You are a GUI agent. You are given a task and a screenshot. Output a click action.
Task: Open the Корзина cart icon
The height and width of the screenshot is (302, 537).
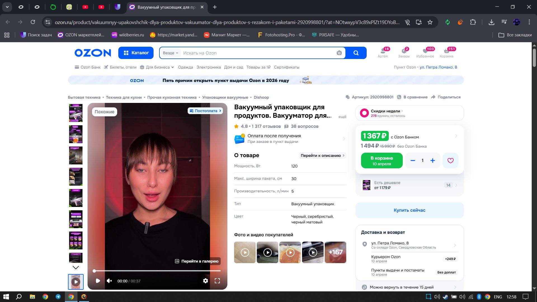pos(446,52)
